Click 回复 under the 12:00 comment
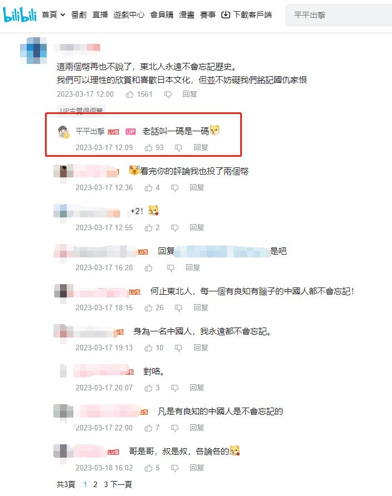 click(x=190, y=95)
